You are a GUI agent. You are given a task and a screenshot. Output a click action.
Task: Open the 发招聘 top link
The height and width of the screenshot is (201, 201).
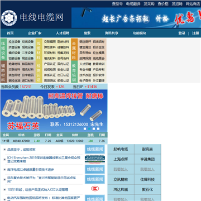[x=177, y=4]
